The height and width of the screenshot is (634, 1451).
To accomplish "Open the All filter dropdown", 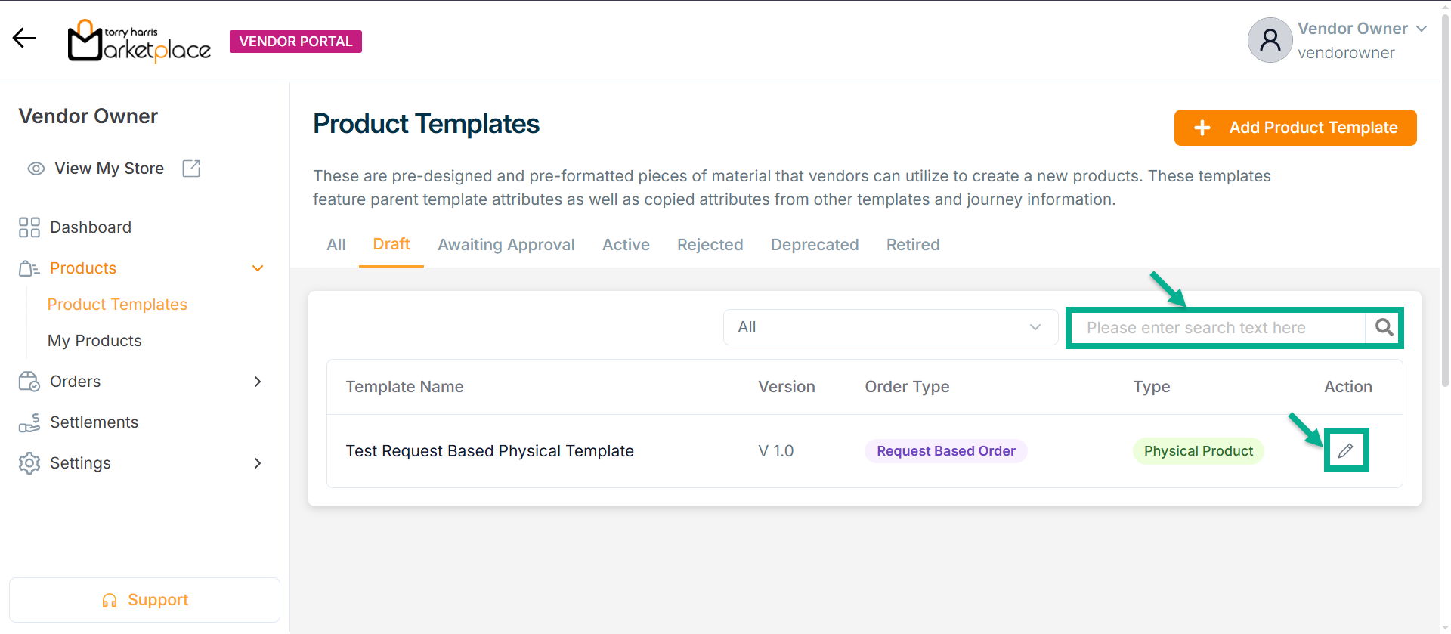I will pyautogui.click(x=889, y=327).
